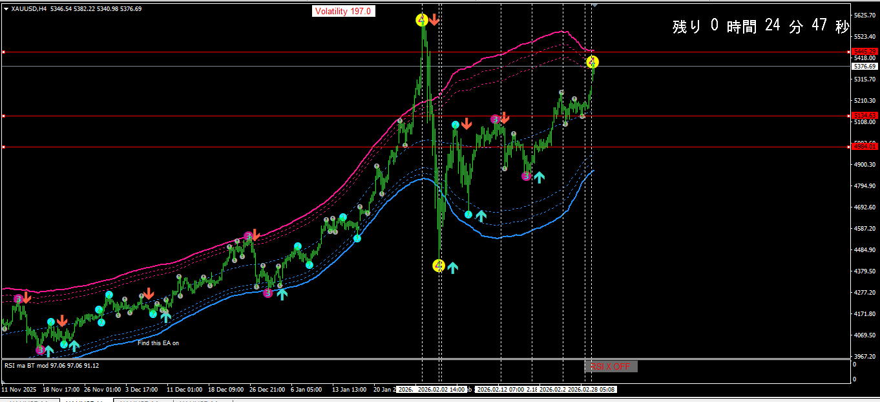Select the red 4984.01 price label
880x402 pixels.
[x=864, y=147]
